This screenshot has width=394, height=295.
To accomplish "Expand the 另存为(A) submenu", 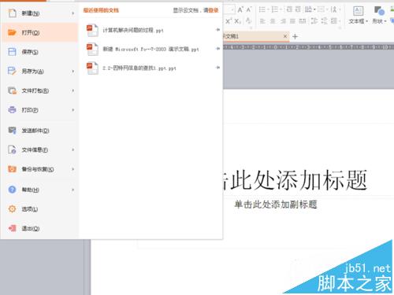I will click(x=73, y=71).
